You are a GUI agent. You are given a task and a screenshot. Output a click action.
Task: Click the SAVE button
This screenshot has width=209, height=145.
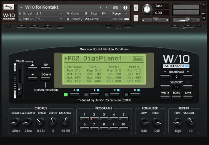188,97
